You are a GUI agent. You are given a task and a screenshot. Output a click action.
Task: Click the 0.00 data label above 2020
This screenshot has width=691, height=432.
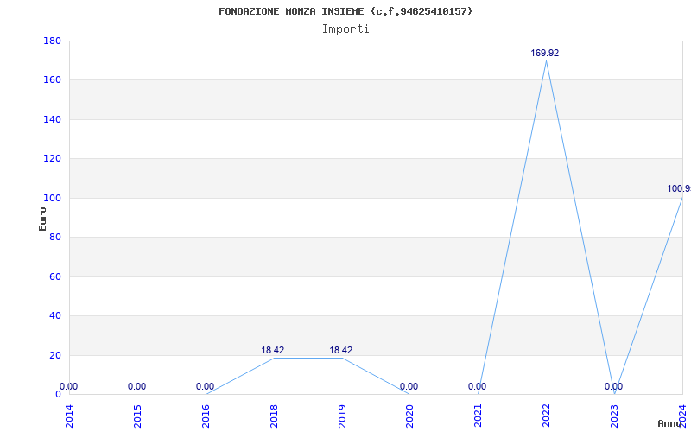tap(409, 386)
